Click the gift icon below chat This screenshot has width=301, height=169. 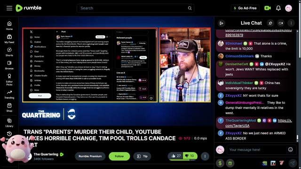click(230, 163)
